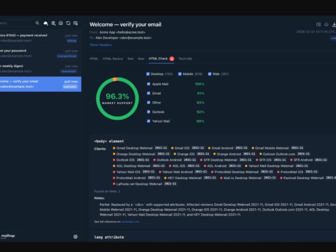Click the message timestamp in header

point(316,32)
